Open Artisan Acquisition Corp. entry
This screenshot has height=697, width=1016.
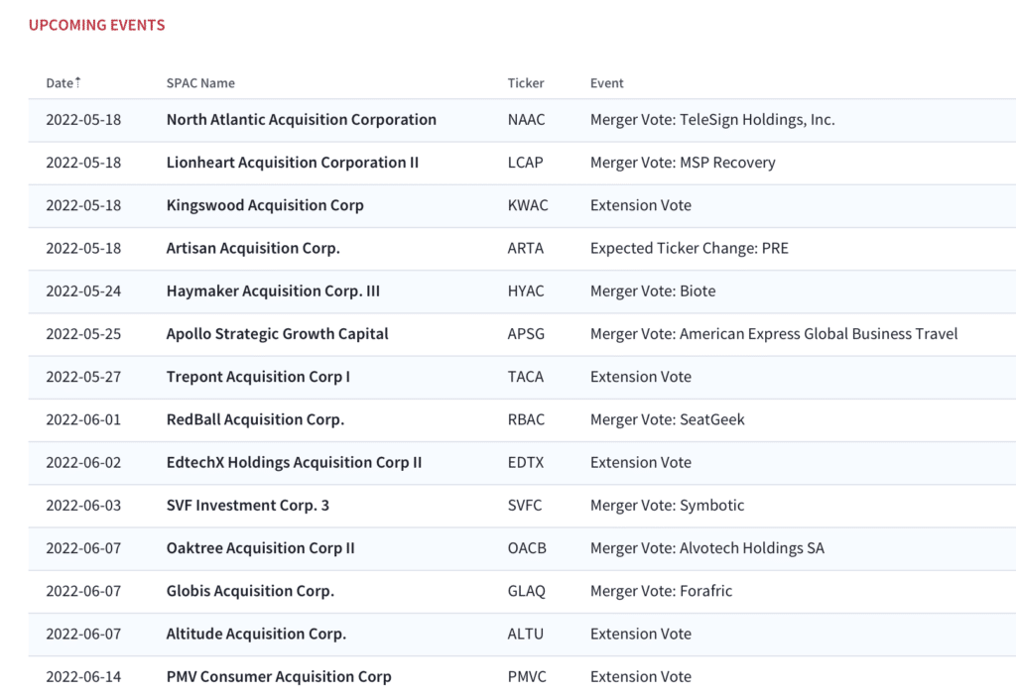[x=253, y=248]
